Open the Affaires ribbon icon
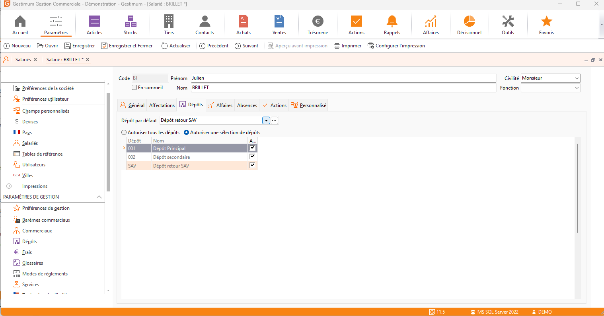Screen dimensions: 604x316 click(431, 25)
